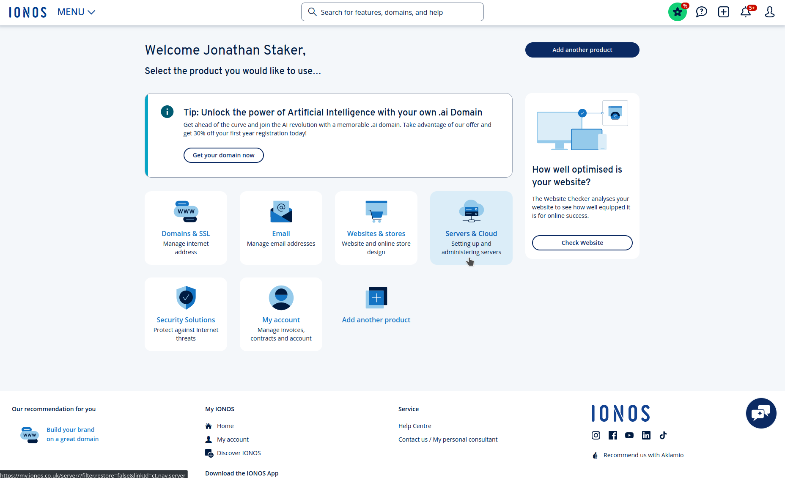Select the Email product tile

pyautogui.click(x=281, y=228)
